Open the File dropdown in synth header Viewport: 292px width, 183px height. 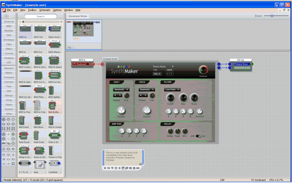click(157, 74)
